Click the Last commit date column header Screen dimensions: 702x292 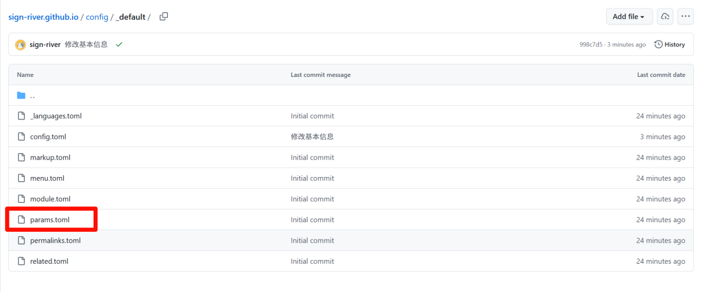pyautogui.click(x=661, y=75)
